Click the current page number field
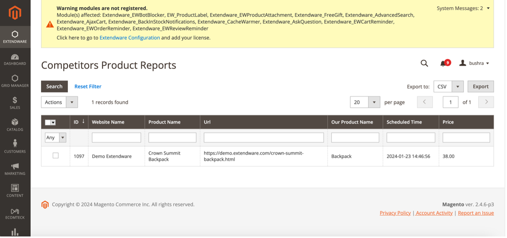Screen dimensions: 507x238 [451, 102]
